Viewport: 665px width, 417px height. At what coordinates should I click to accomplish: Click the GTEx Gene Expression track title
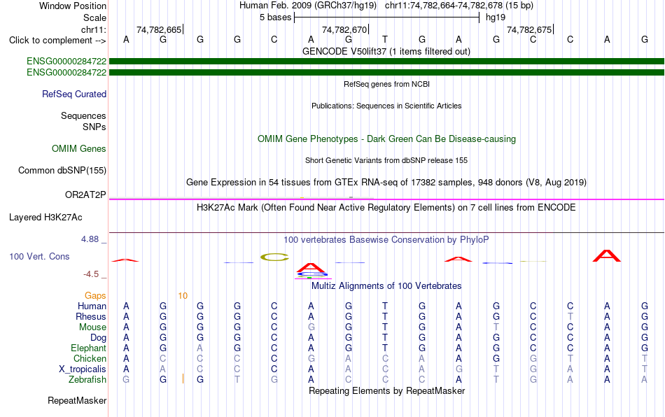click(386, 182)
